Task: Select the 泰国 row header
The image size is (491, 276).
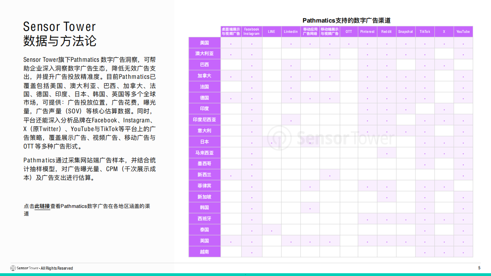Action: [x=204, y=230]
